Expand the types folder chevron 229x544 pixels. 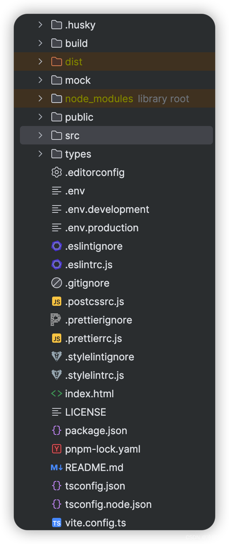[40, 154]
